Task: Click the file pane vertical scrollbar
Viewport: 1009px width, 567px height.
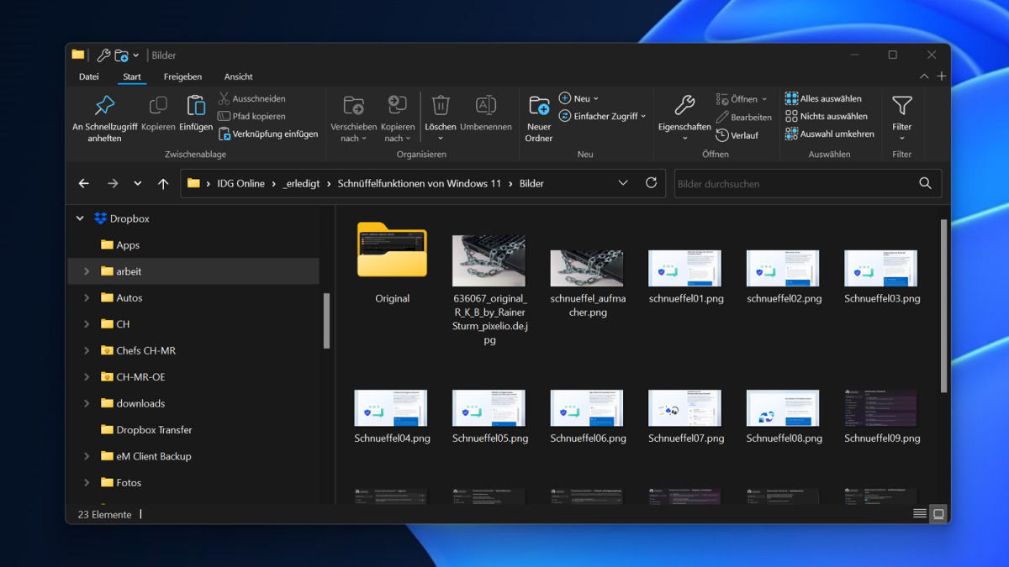Action: [944, 306]
